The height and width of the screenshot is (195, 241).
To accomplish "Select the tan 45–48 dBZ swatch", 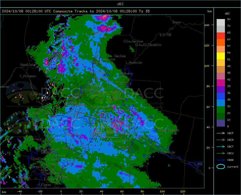I will click(x=221, y=69).
